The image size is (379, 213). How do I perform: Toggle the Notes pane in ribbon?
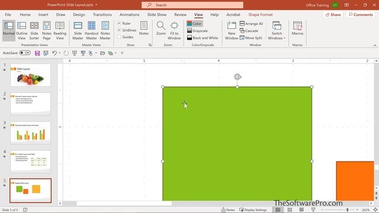(x=144, y=28)
